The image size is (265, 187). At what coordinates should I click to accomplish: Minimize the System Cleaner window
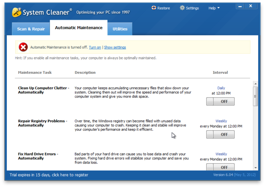coord(240,6)
